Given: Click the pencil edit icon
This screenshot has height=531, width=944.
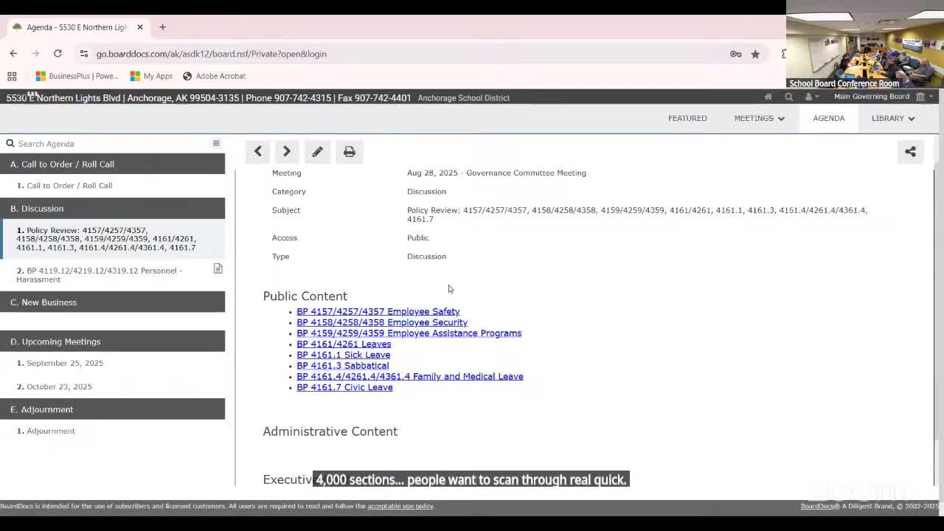Looking at the screenshot, I should 317,152.
